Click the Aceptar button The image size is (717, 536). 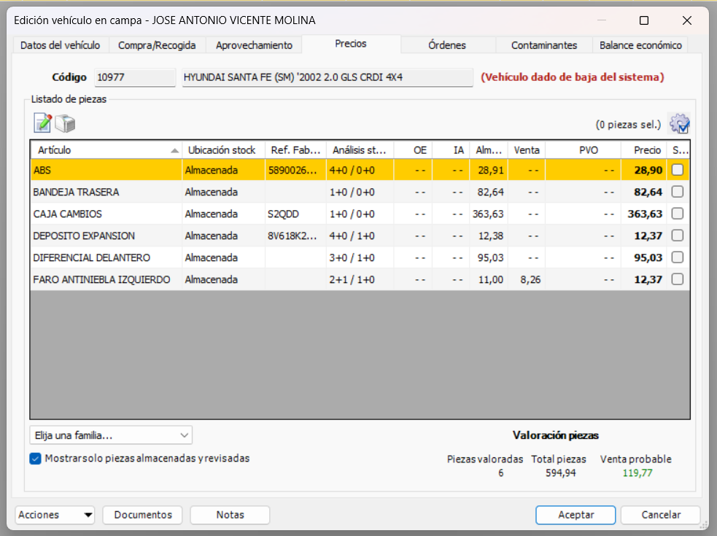click(x=575, y=515)
